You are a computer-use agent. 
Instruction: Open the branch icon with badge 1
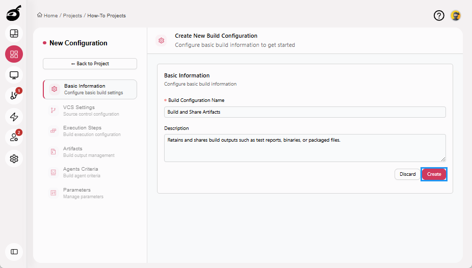pyautogui.click(x=14, y=96)
